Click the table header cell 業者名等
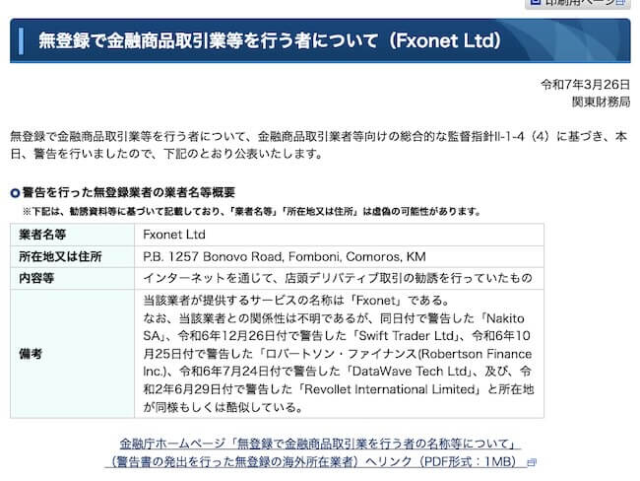The height and width of the screenshot is (481, 640). [72, 235]
